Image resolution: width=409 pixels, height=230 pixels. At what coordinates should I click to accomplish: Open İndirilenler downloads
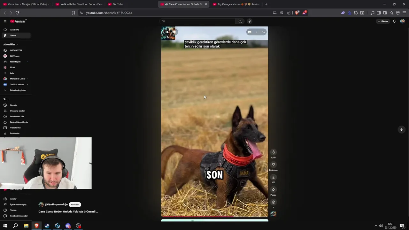pos(17,134)
